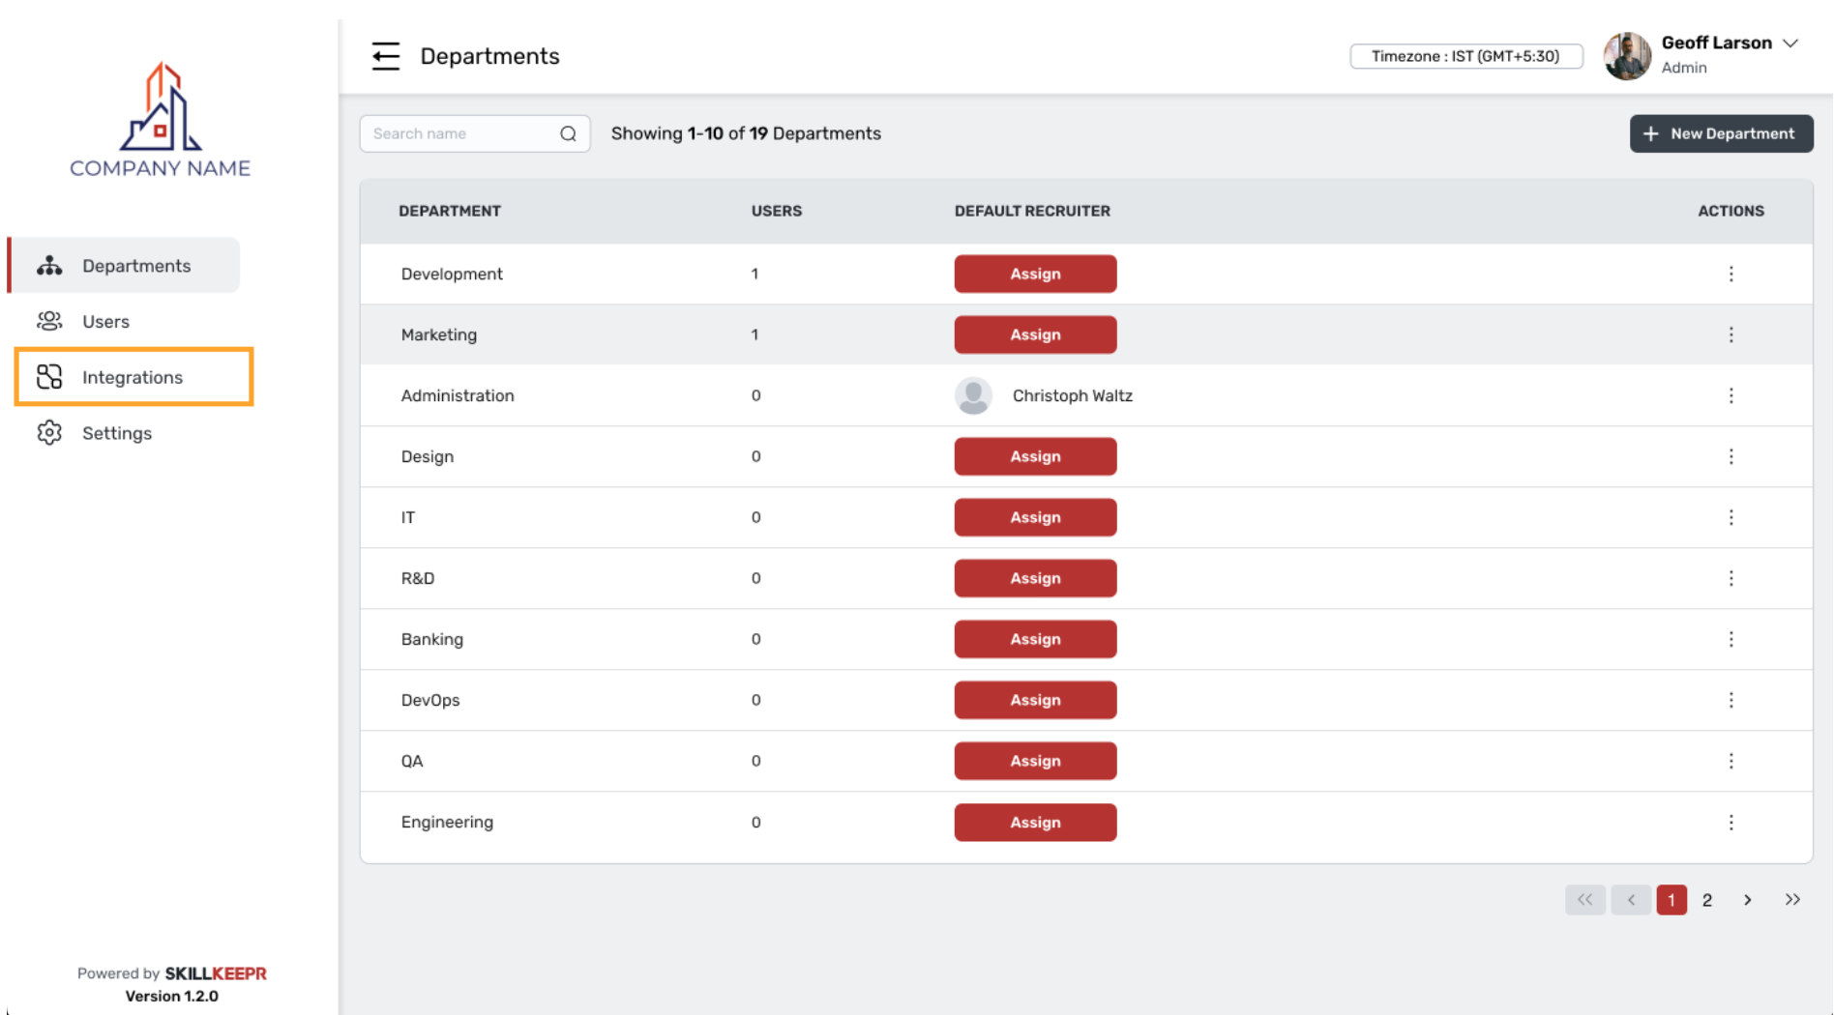Select the Departments sidebar item
The height and width of the screenshot is (1015, 1834).
tap(135, 266)
